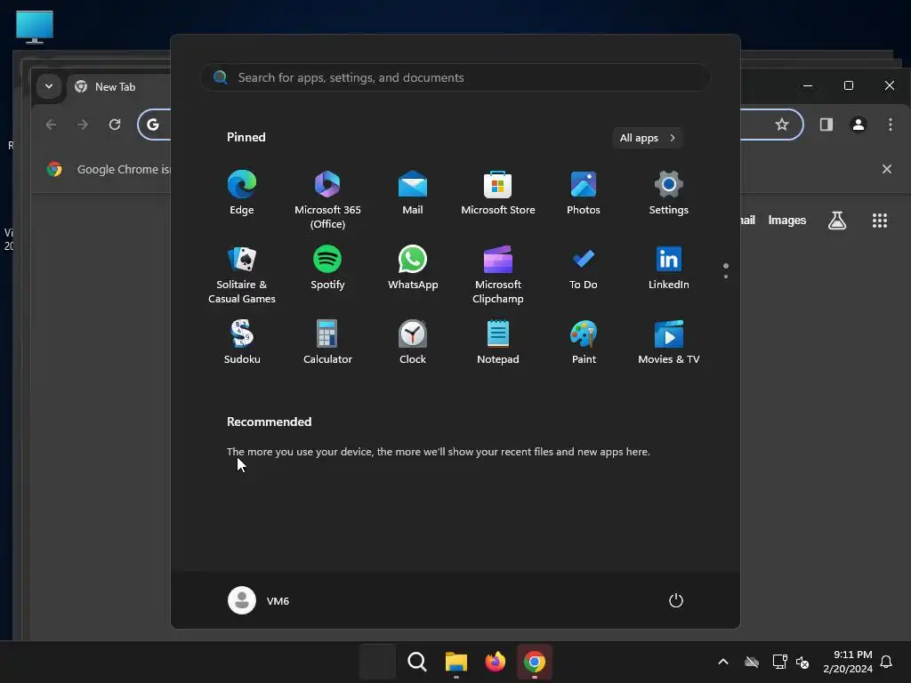Open Chrome side panel
Screen dimensions: 911x683
click(x=826, y=125)
